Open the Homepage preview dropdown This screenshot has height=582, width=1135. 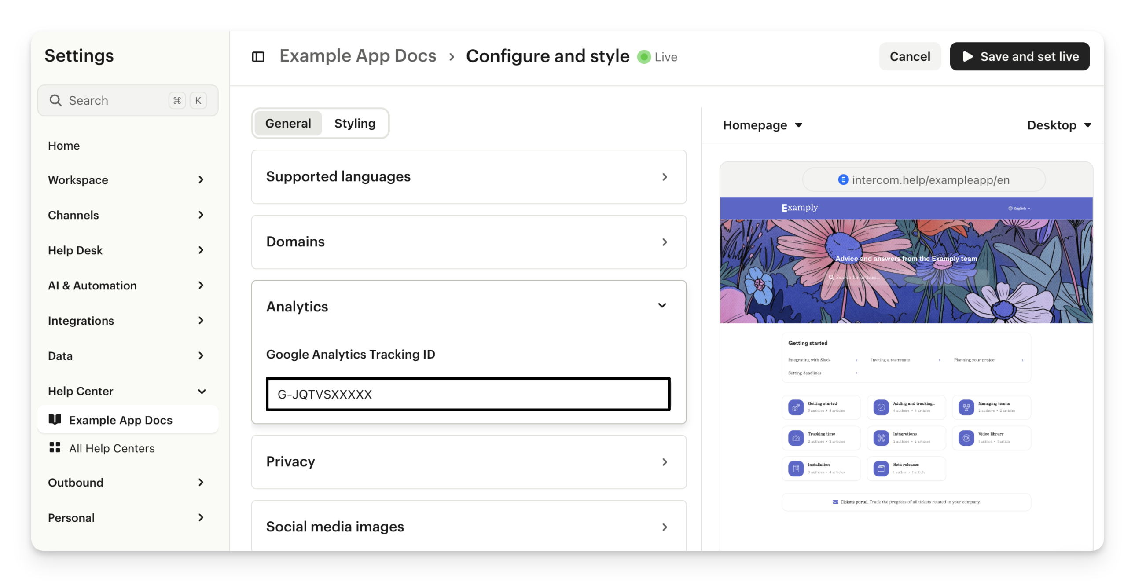click(x=762, y=125)
